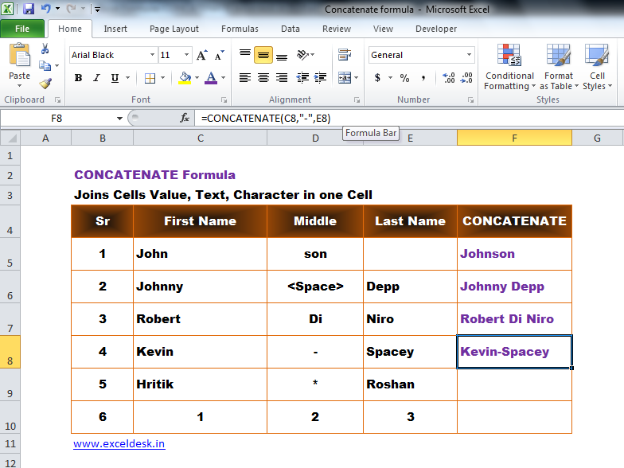Viewport: 624px width, 468px height.
Task: Expand the Name Box dropdown arrow
Action: click(119, 118)
